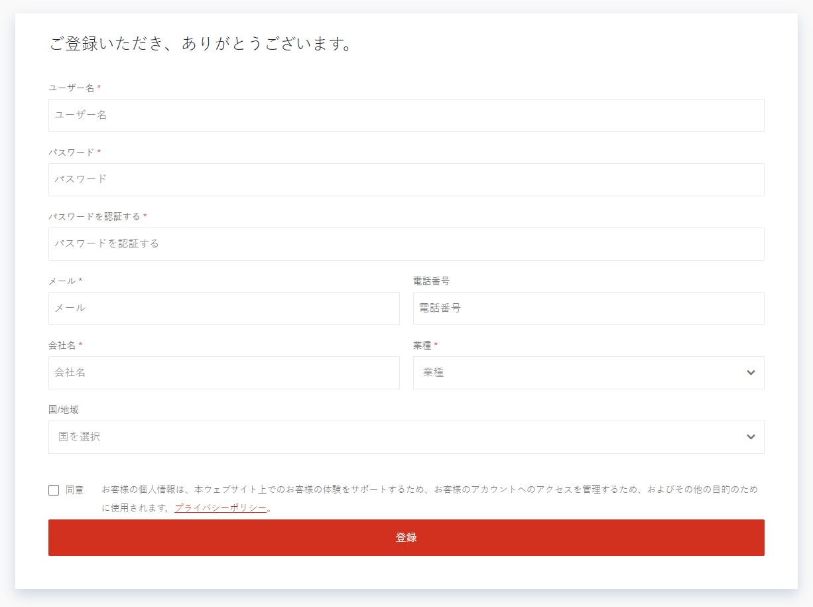The image size is (813, 607).
Task: Tick the 同意 agreement checkbox
Action: point(54,490)
